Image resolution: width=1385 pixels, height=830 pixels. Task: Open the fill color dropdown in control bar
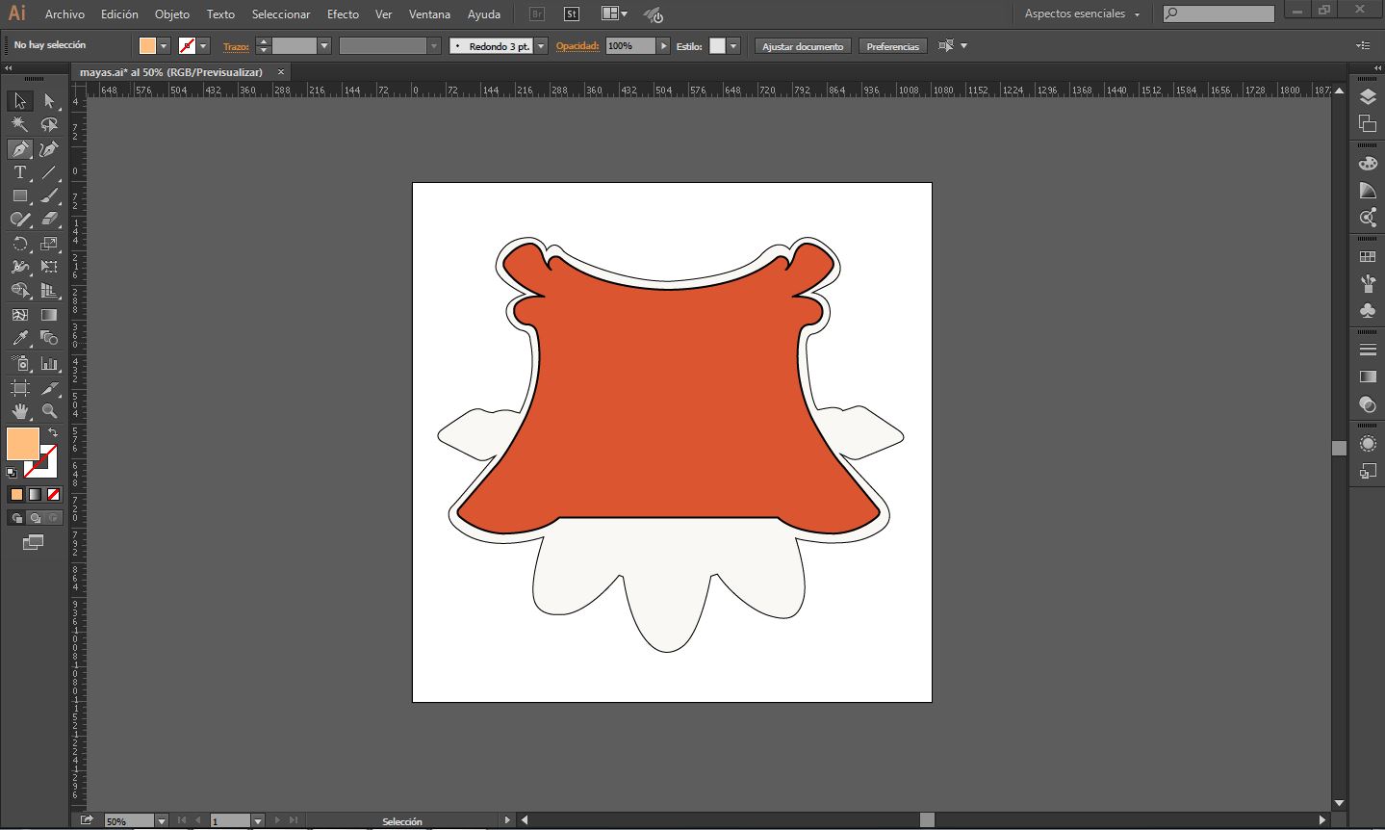point(165,46)
